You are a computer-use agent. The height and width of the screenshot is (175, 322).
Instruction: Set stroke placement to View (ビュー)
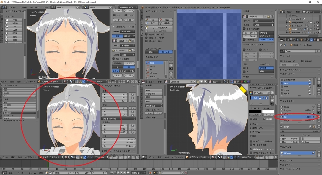click(x=152, y=52)
